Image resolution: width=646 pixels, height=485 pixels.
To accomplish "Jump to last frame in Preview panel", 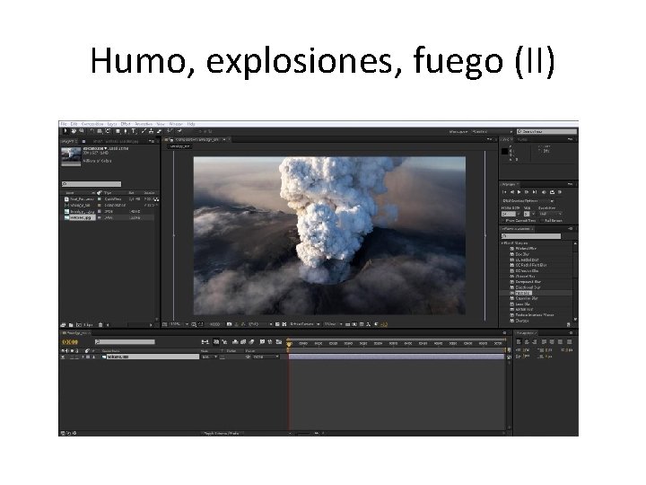I will (535, 192).
